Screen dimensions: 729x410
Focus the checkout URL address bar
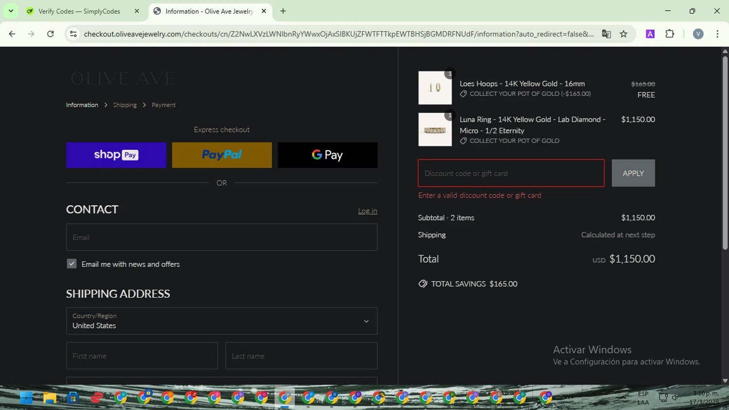pyautogui.click(x=339, y=34)
